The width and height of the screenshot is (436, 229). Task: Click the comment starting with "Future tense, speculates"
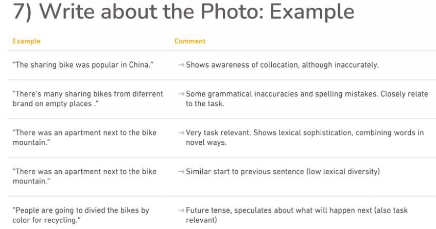coord(297,215)
